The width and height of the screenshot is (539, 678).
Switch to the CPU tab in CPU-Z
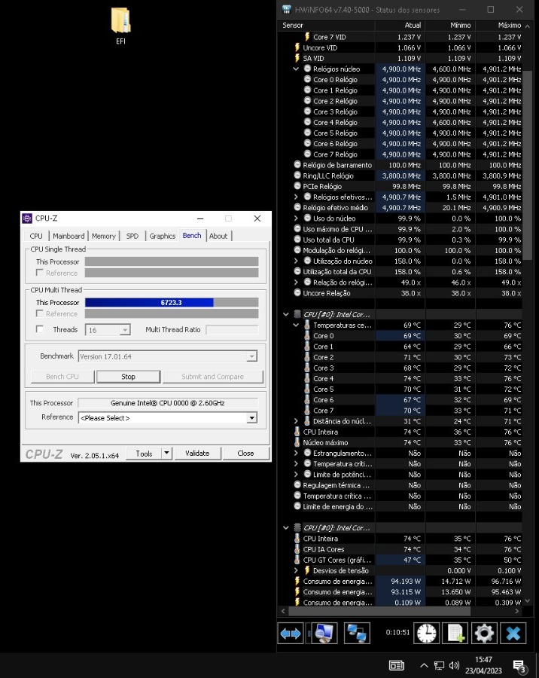[x=36, y=236]
